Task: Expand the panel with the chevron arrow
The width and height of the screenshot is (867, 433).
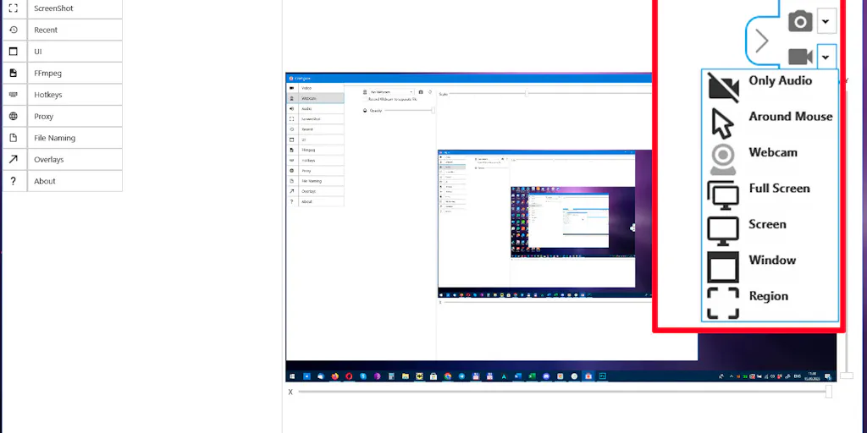Action: [762, 41]
